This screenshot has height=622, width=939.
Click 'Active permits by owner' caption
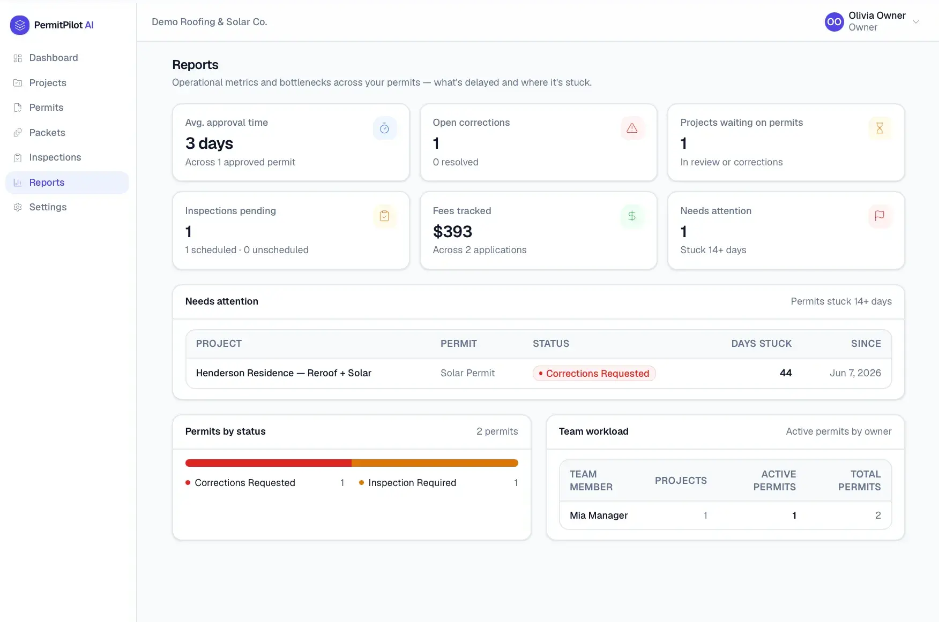coord(839,431)
